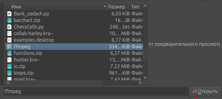222x99 pixels.
Task: Click the vertical scrollbar thumb
Action: click(x=145, y=54)
